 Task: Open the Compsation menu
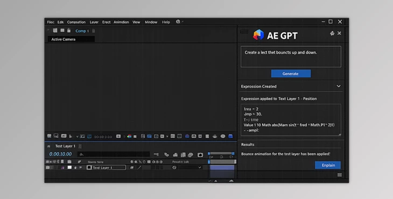76,22
